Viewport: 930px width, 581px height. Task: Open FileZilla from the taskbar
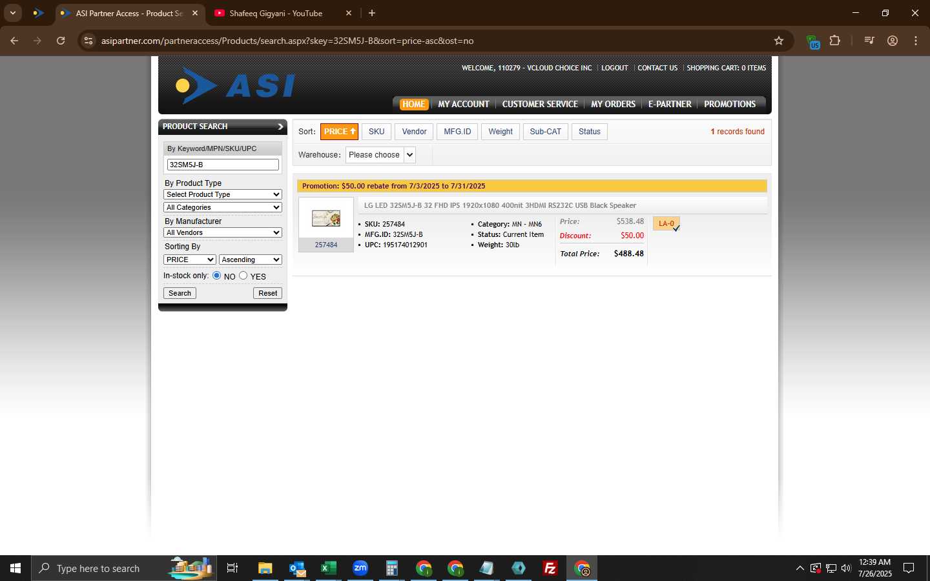coord(550,568)
